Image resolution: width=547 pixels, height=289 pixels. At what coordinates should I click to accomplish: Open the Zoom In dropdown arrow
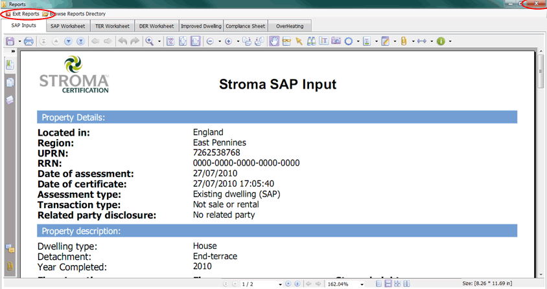[x=238, y=41]
